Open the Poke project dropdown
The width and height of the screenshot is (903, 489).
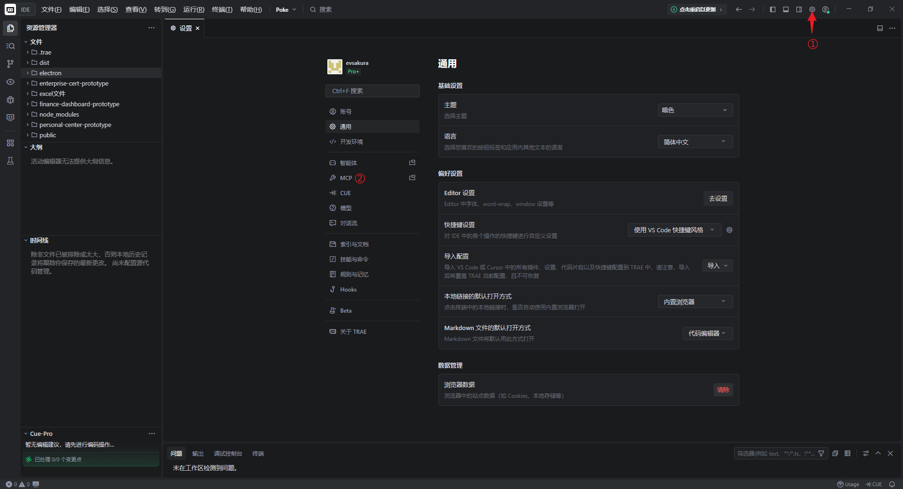286,9
